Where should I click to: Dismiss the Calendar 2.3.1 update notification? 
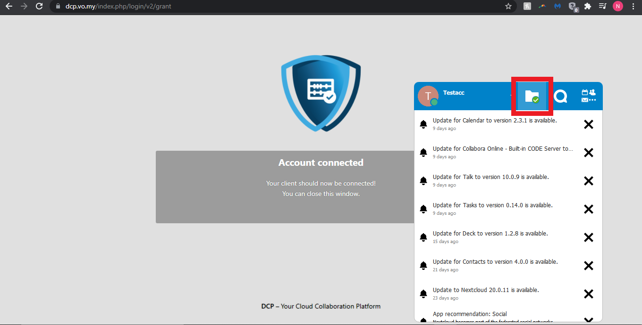588,124
